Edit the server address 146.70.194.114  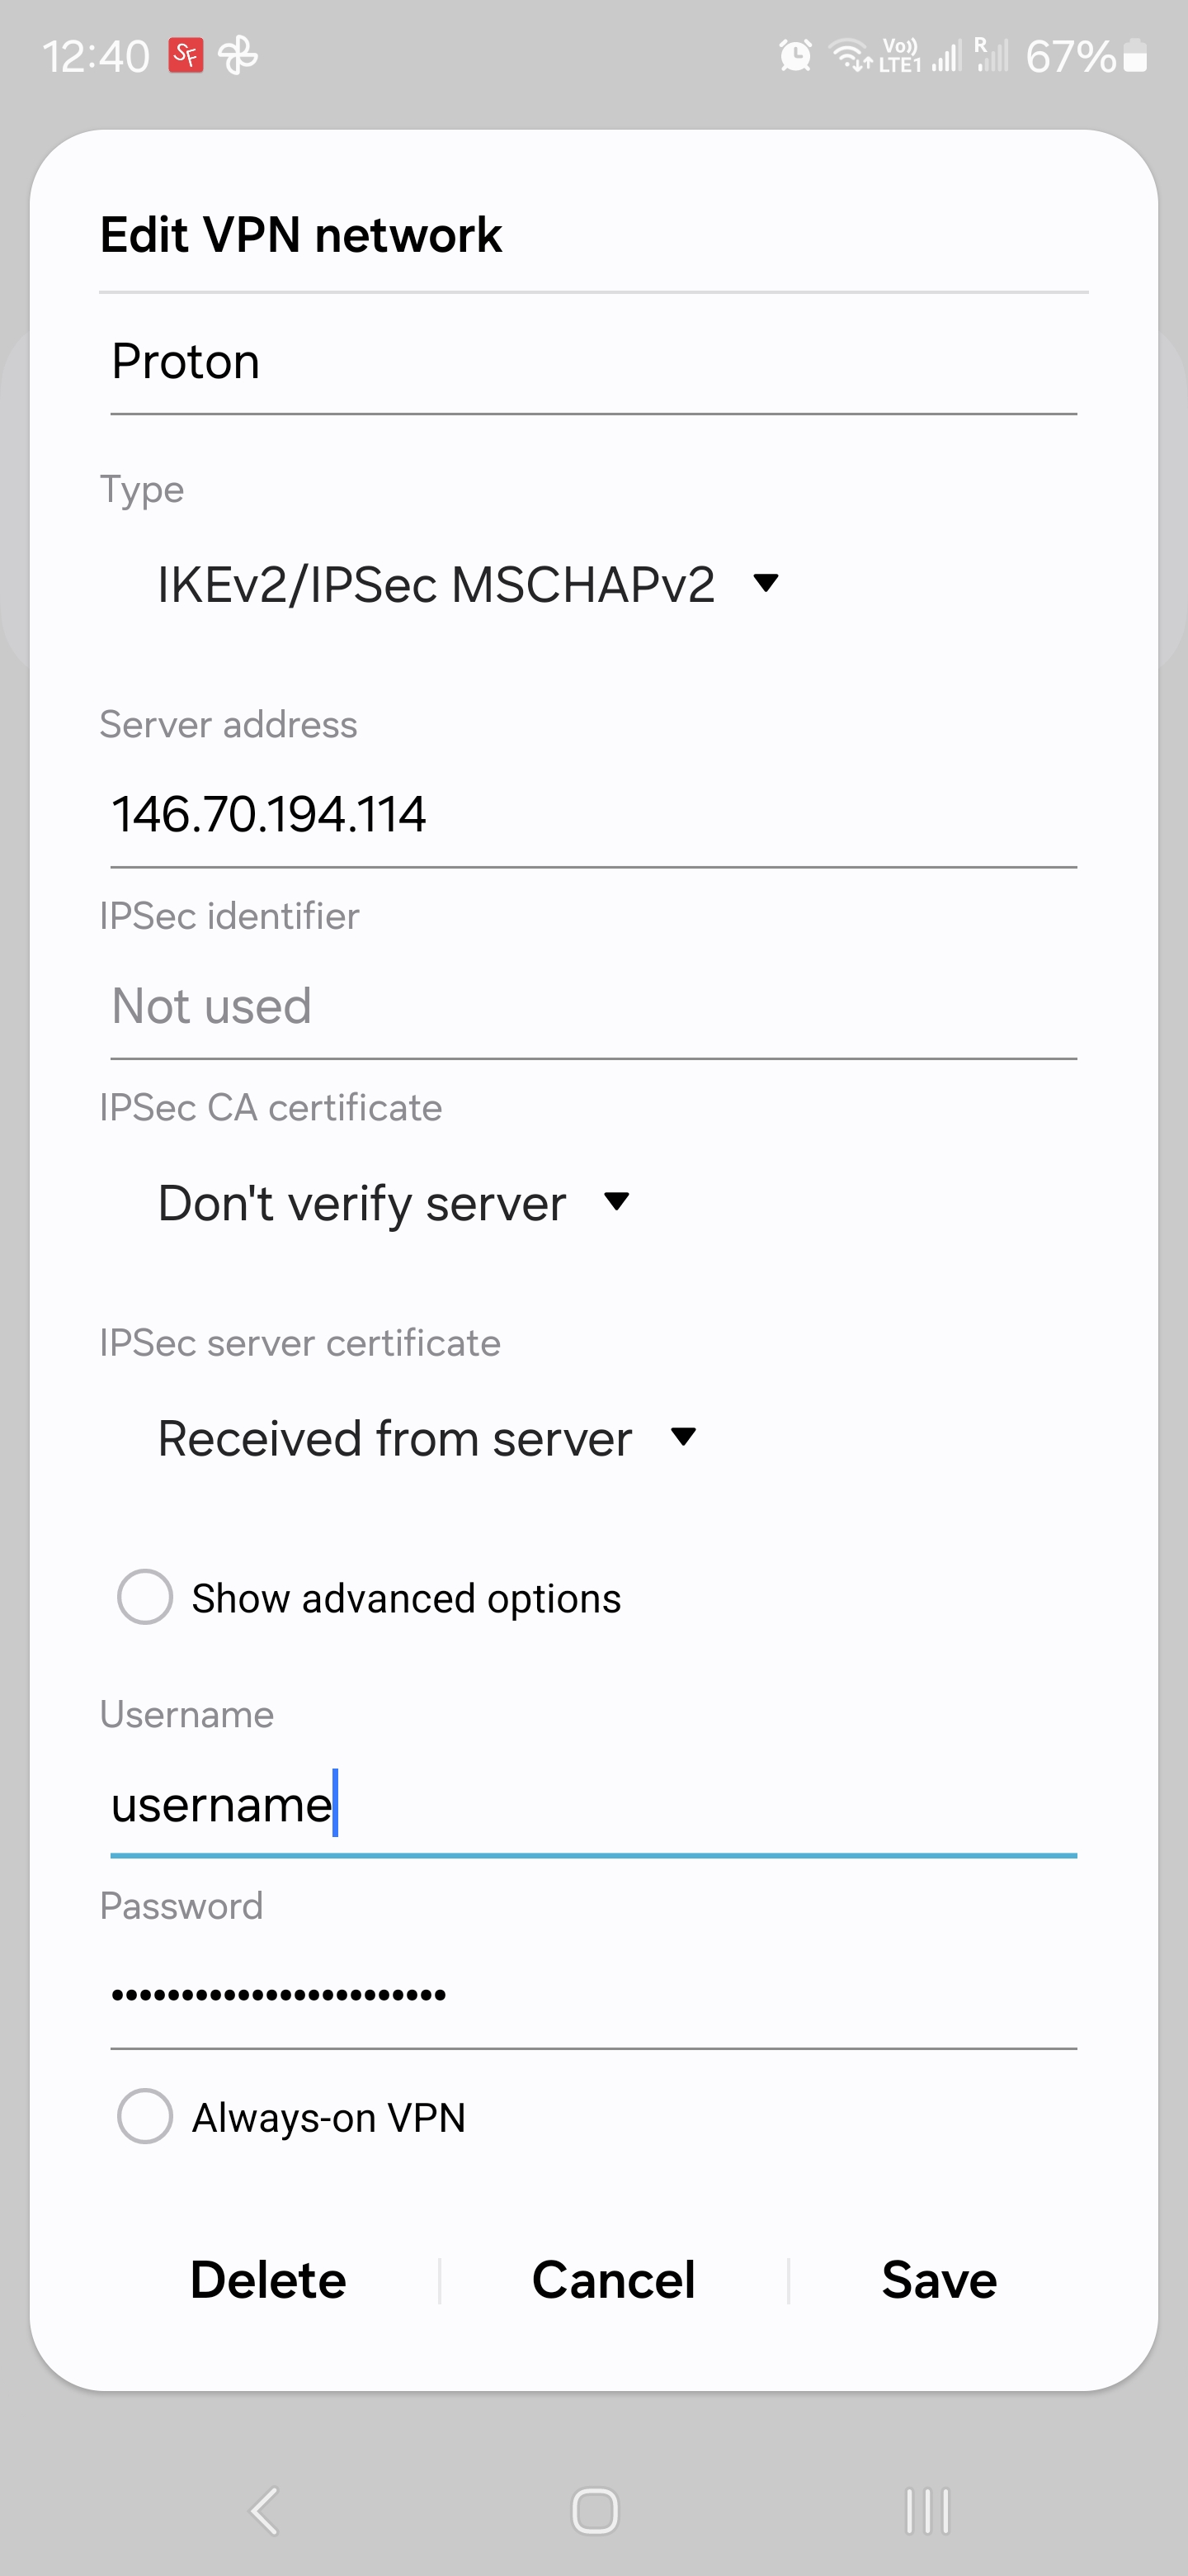pyautogui.click(x=593, y=814)
